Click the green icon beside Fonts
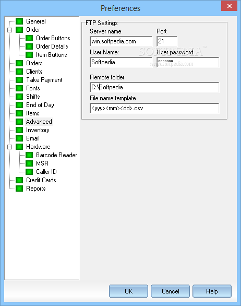Image resolution: width=241 pixels, height=306 pixels. point(19,88)
